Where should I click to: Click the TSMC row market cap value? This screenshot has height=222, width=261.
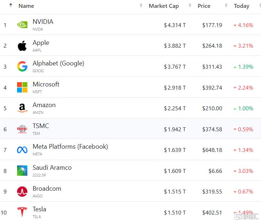pyautogui.click(x=175, y=129)
